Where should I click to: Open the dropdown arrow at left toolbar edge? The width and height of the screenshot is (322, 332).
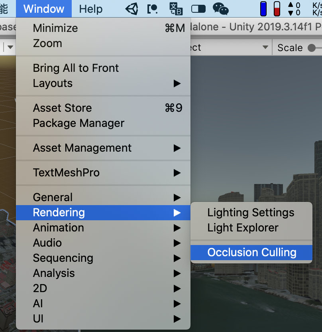pos(10,47)
